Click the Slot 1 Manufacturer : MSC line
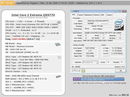 tap(18, 85)
